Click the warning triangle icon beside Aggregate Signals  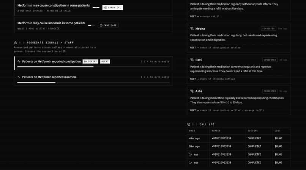(16, 42)
